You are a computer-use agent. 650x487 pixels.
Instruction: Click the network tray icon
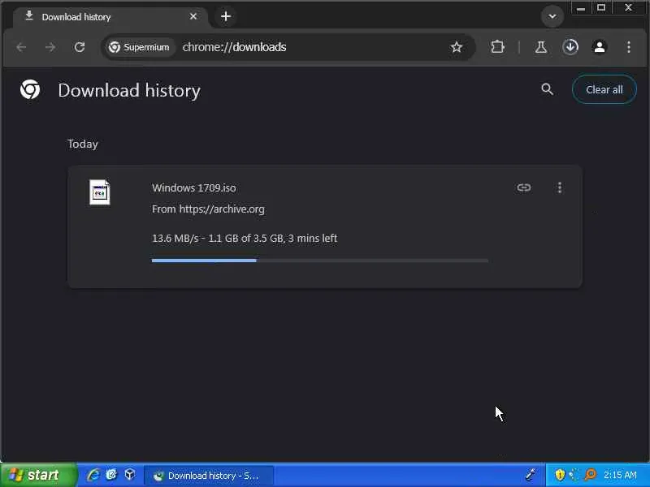574,475
